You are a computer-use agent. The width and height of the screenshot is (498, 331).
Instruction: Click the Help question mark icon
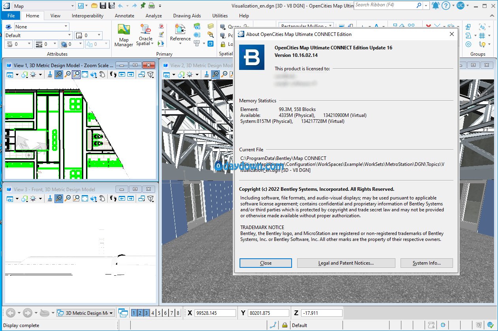446,6
